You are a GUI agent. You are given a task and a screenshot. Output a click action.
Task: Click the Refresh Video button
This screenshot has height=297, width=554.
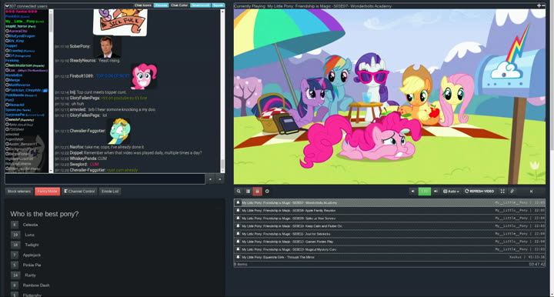[479, 192]
